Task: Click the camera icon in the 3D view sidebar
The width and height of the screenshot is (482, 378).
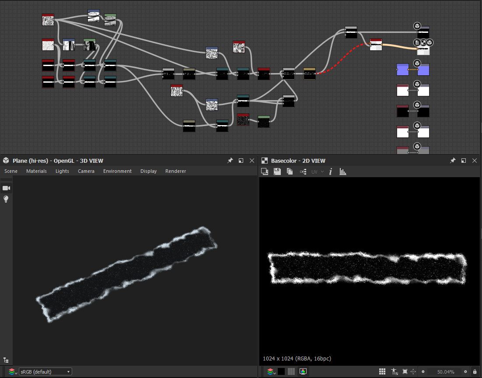Action: pyautogui.click(x=6, y=188)
